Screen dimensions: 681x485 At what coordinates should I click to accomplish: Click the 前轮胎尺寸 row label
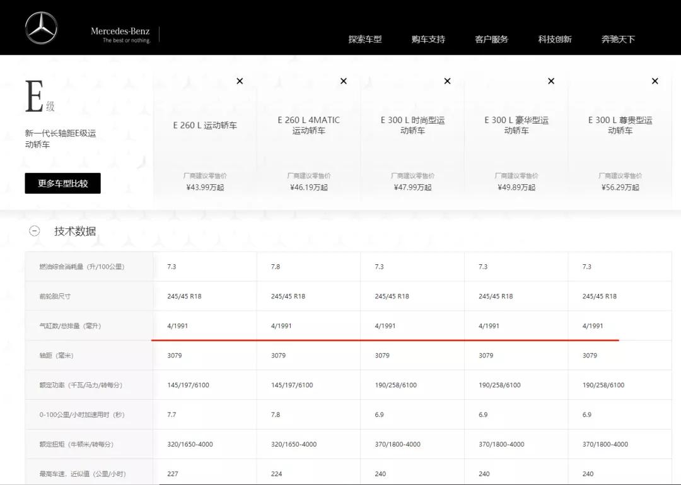[x=55, y=296]
